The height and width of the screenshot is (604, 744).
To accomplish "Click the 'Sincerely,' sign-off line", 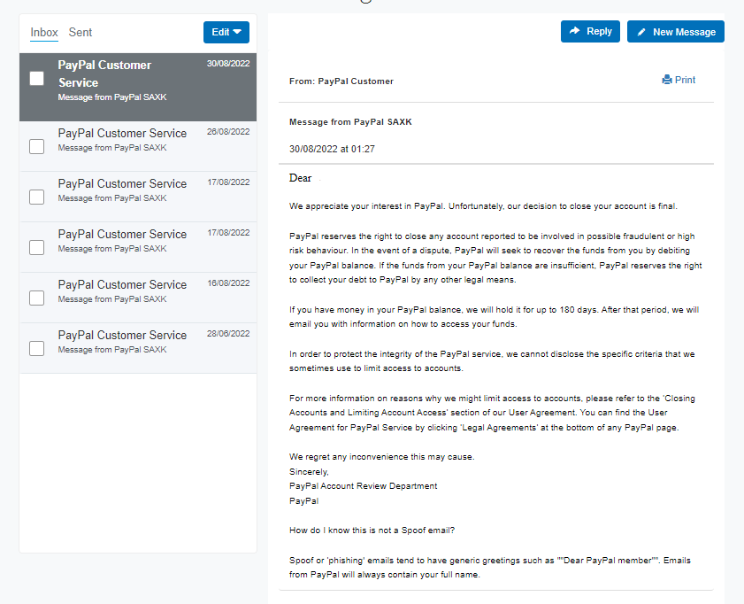I will point(309,472).
